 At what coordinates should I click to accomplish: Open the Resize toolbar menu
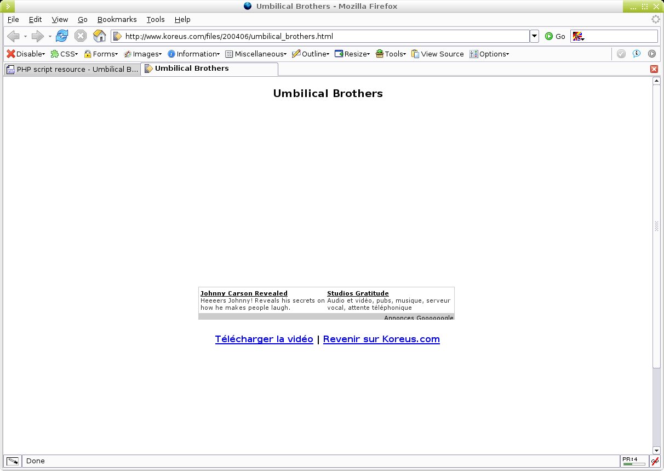352,54
